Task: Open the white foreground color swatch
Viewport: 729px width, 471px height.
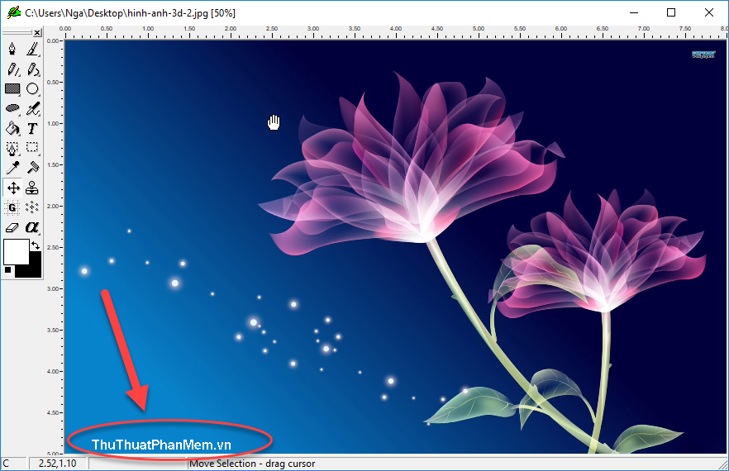Action: (16, 251)
